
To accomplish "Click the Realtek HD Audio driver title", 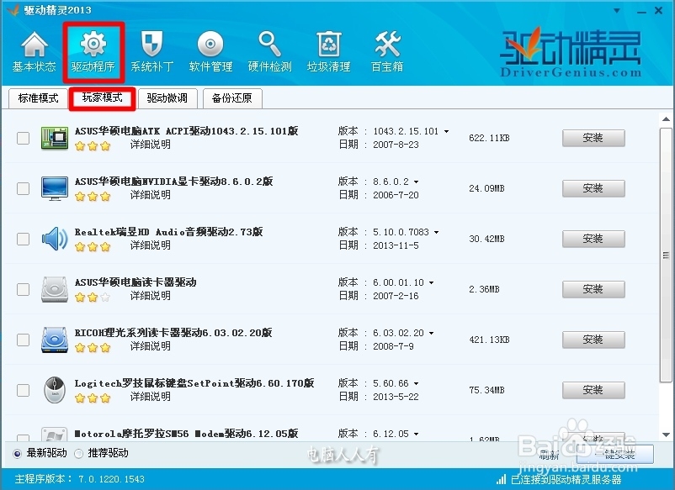I will tap(168, 232).
